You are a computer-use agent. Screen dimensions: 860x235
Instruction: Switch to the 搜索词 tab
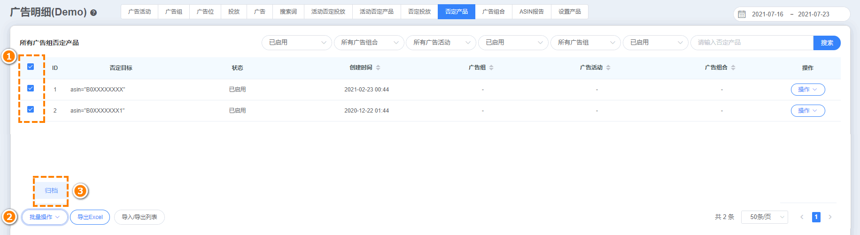coord(288,12)
